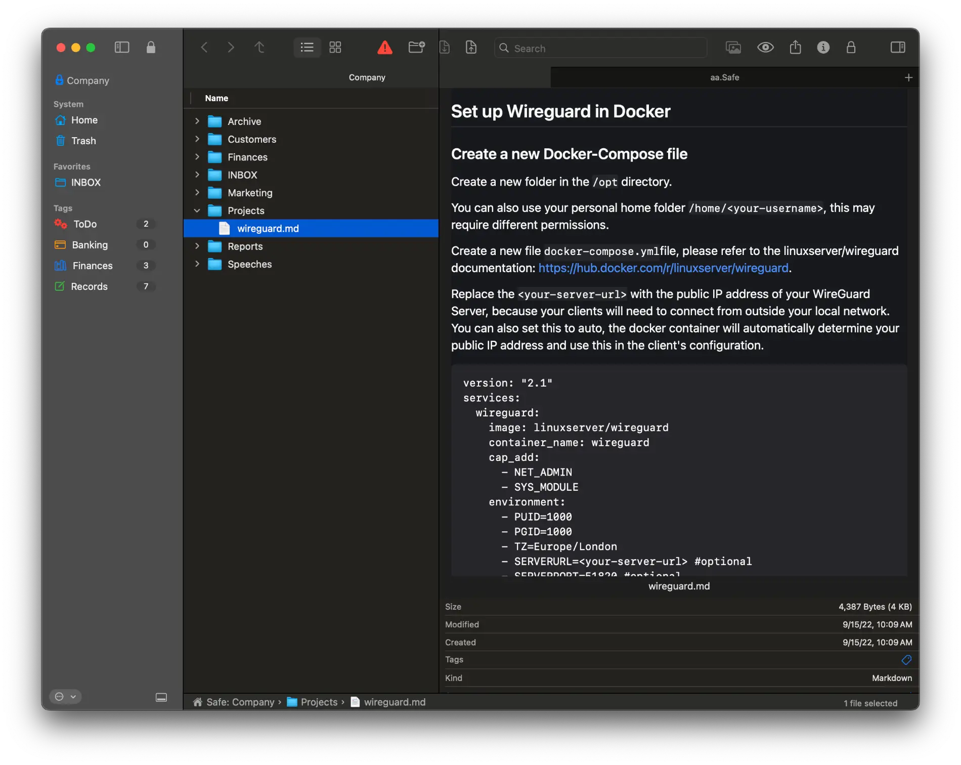Viewport: 961px width, 765px height.
Task: Select the ToDo tag
Action: click(105, 224)
